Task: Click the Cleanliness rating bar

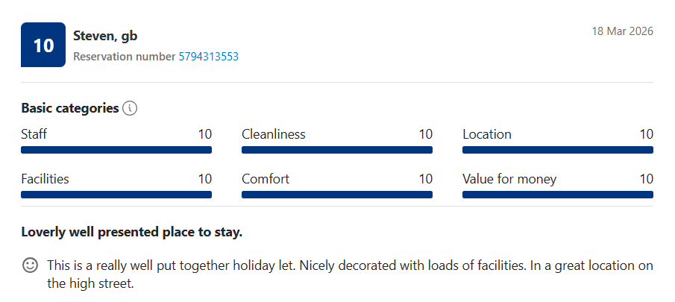Action: tap(337, 150)
